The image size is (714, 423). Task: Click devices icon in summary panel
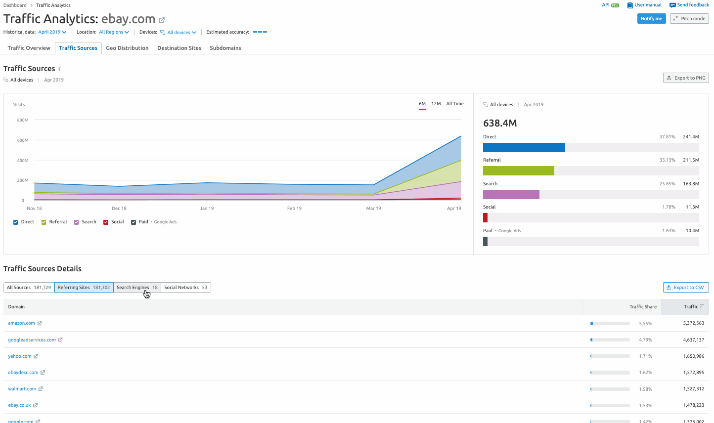486,105
